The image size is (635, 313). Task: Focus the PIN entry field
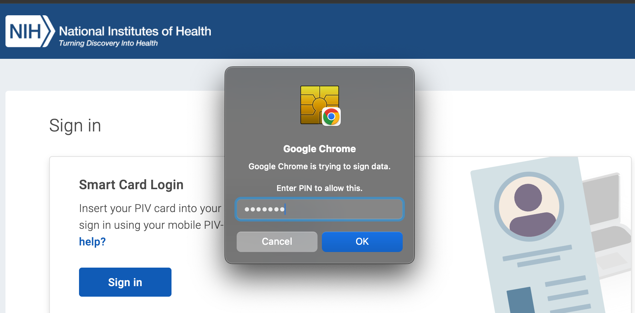pyautogui.click(x=319, y=209)
